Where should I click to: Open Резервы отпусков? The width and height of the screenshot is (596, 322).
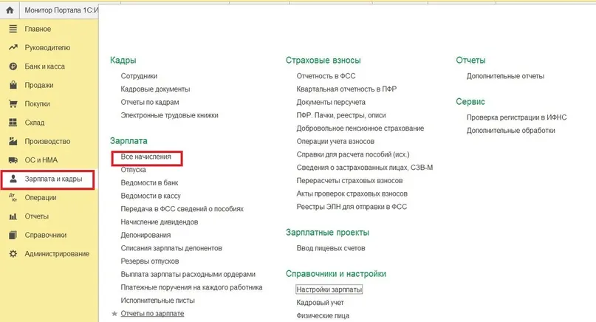click(150, 261)
